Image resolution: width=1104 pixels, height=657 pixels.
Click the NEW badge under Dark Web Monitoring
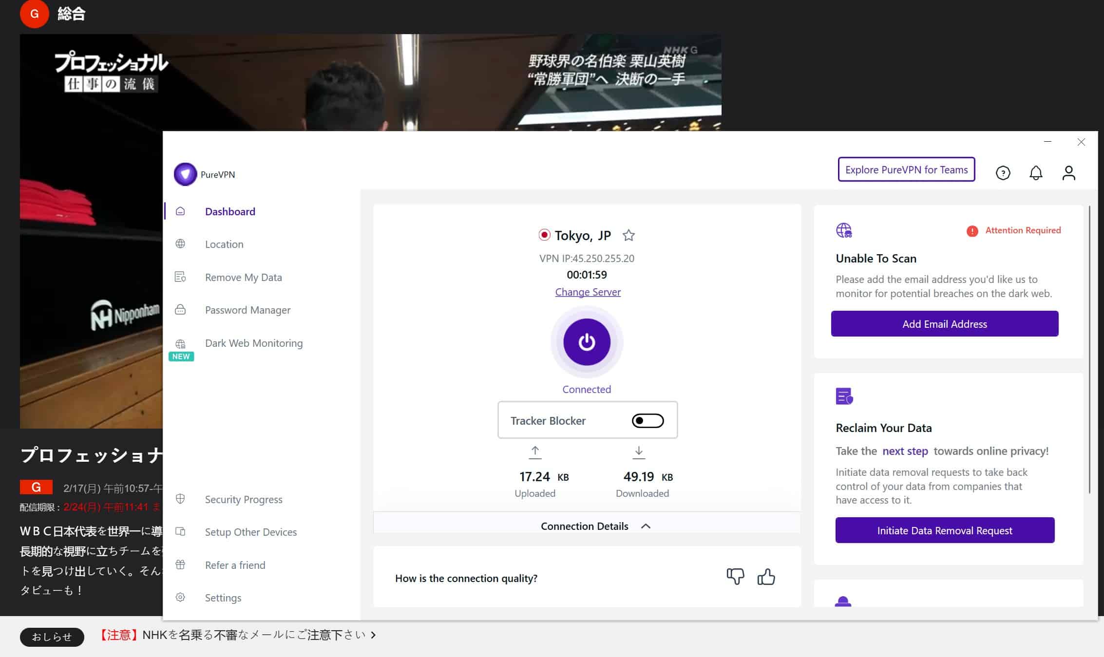(x=181, y=357)
